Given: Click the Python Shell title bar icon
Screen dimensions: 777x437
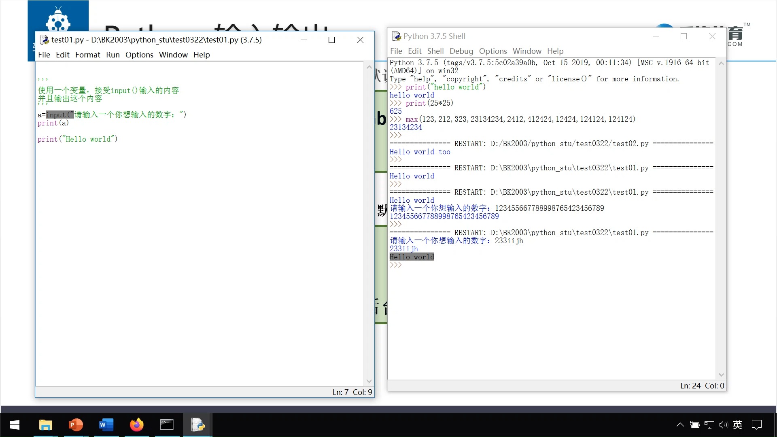Looking at the screenshot, I should pyautogui.click(x=396, y=36).
